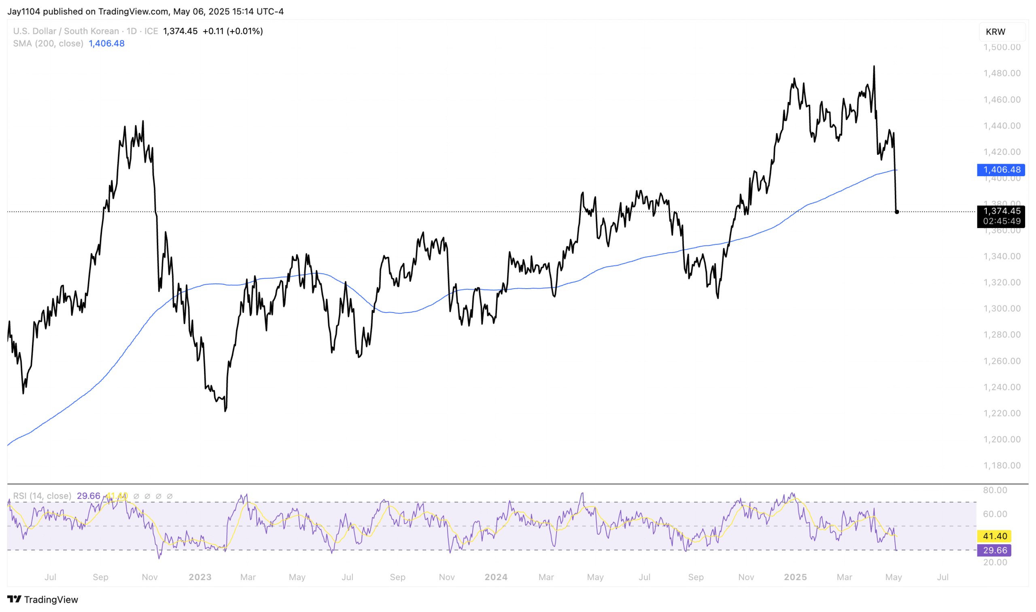Click the 60.00 RSI axis label
The image size is (1036, 612).
(x=995, y=514)
